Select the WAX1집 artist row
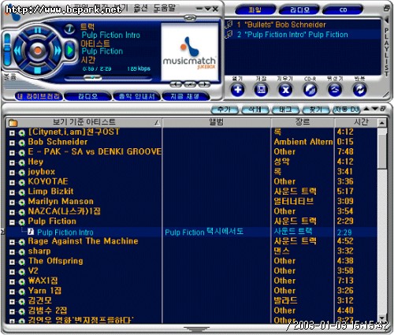 point(43,281)
